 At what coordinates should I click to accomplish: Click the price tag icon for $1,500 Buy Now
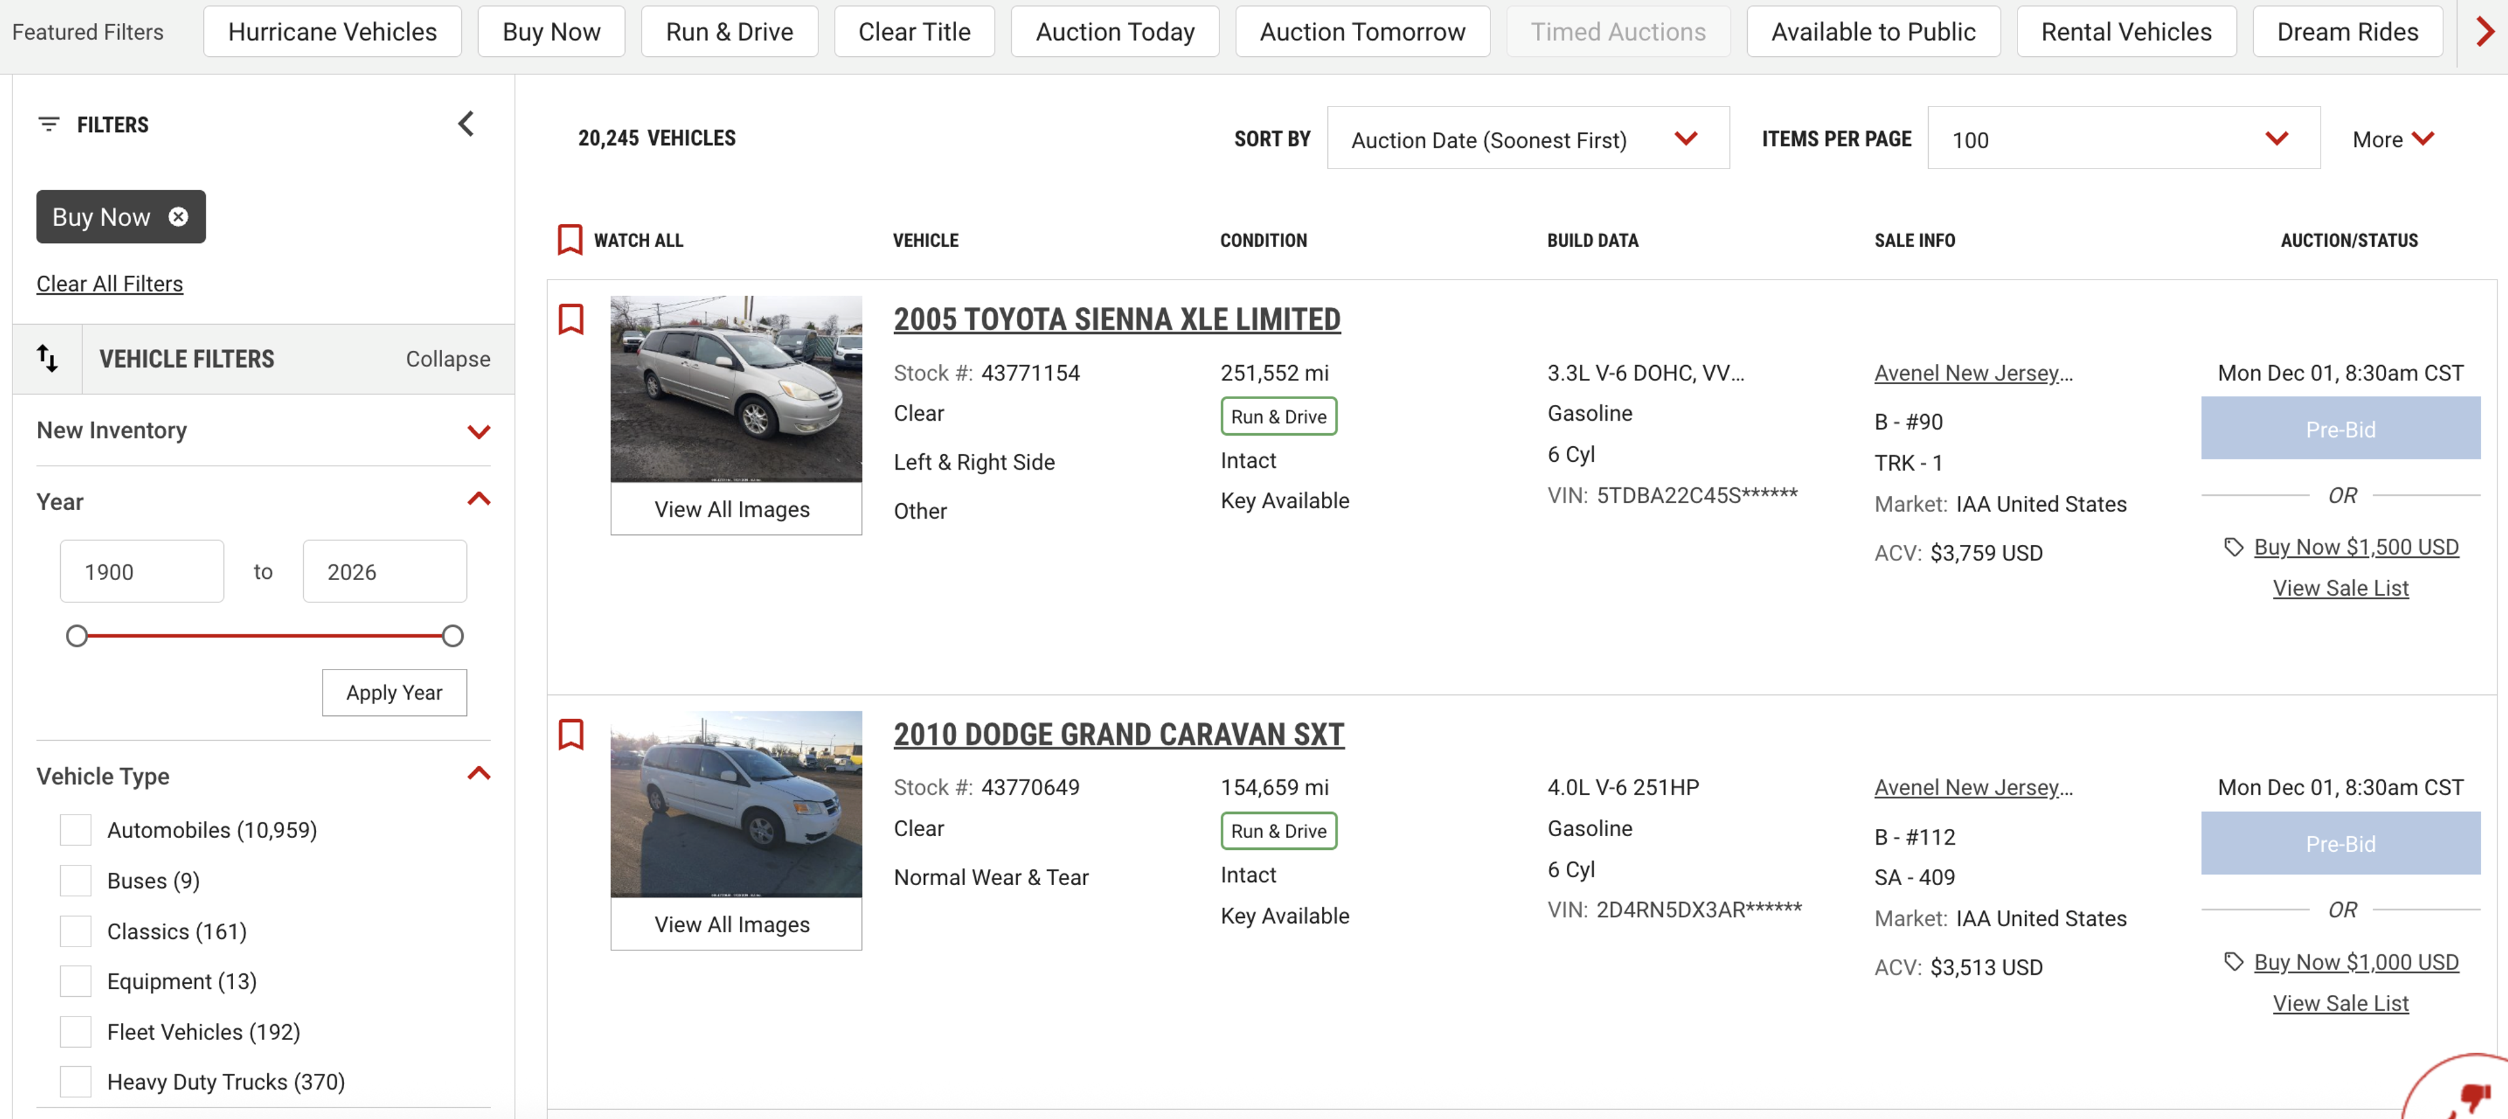point(2234,547)
